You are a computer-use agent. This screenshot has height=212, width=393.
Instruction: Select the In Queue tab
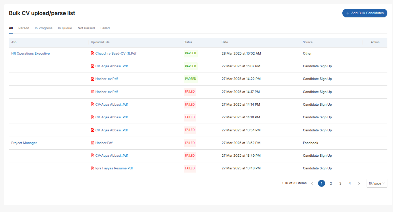(65, 28)
